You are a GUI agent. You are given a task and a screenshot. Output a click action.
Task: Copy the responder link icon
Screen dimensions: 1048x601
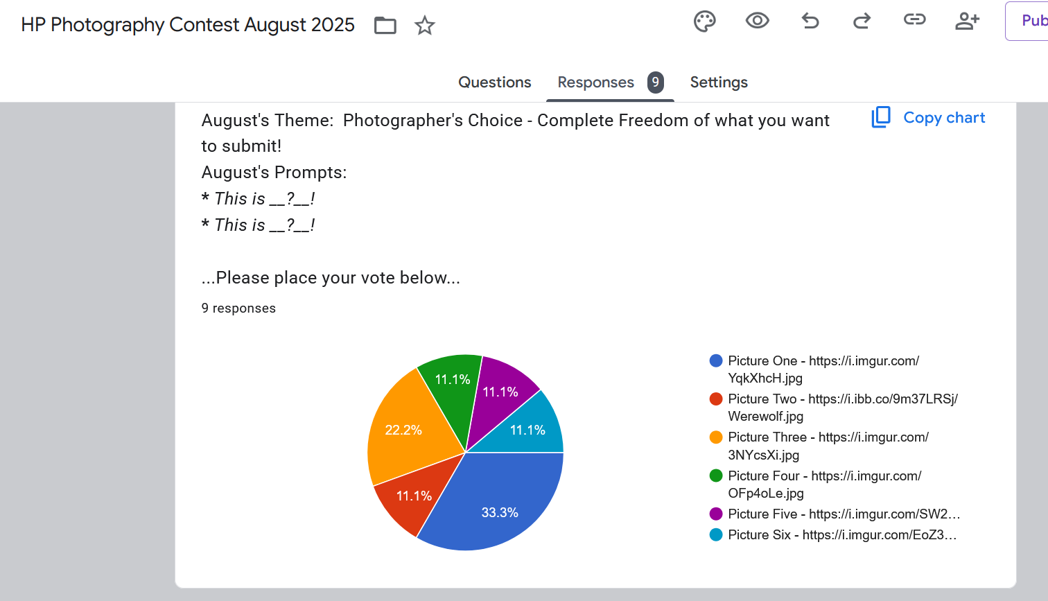[x=914, y=19]
